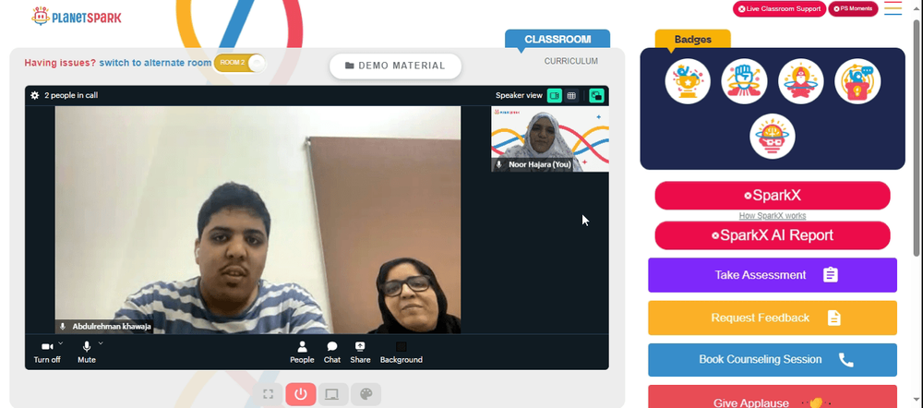Select the trophy star badge

(x=688, y=81)
